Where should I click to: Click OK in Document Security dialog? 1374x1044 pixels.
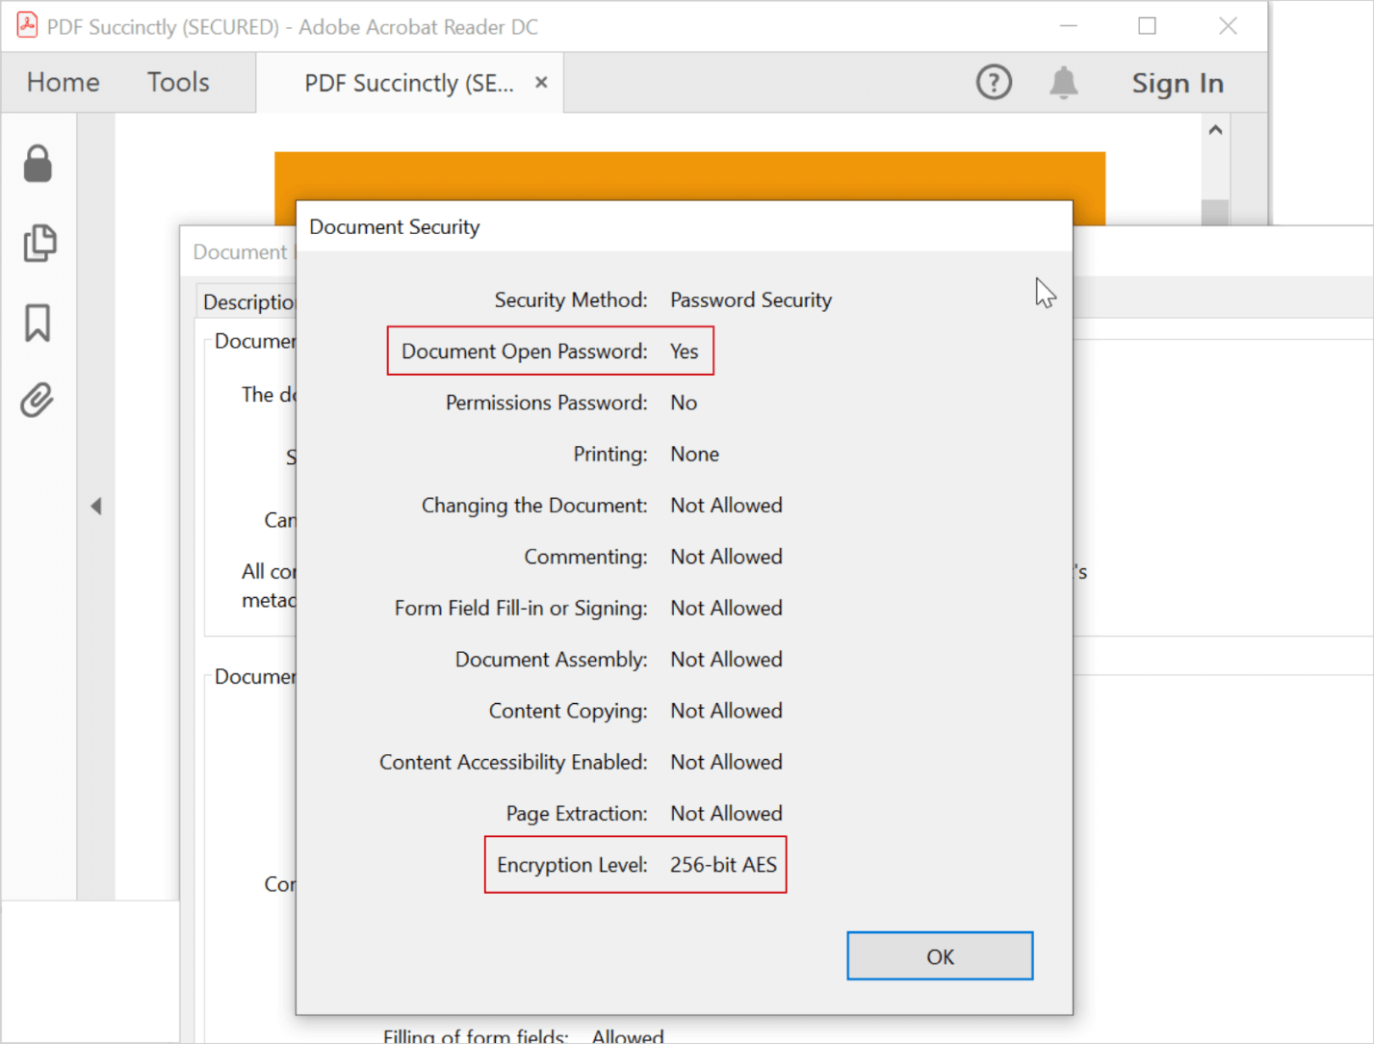tap(940, 956)
